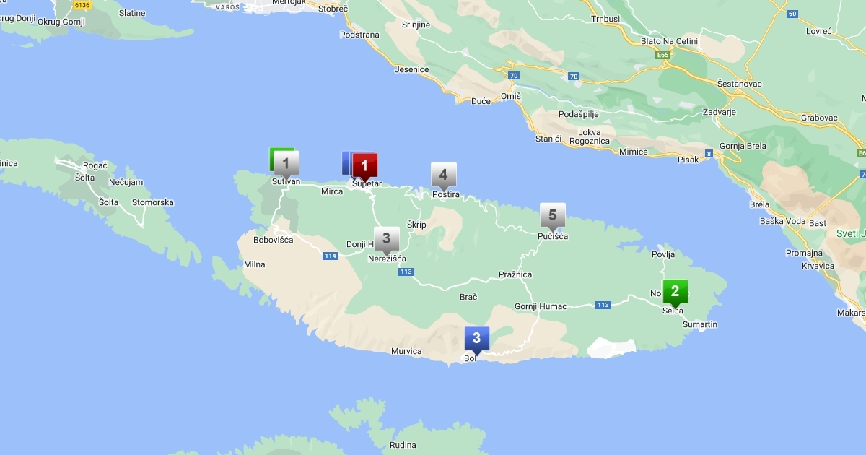Click the Sumartin place label

(x=700, y=324)
